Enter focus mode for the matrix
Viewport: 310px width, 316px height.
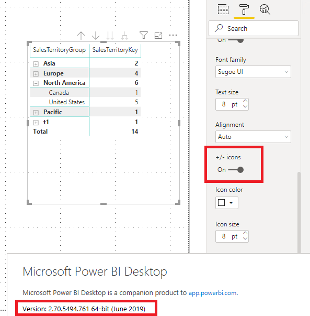[158, 36]
